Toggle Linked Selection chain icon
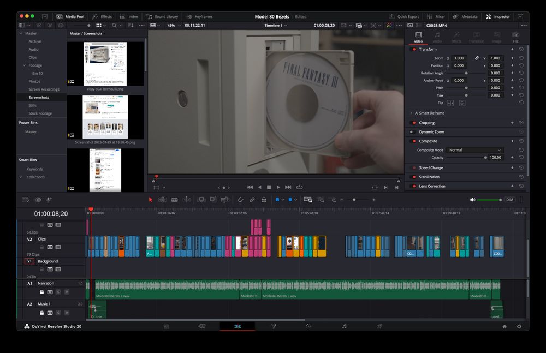The image size is (546, 353). [x=252, y=200]
